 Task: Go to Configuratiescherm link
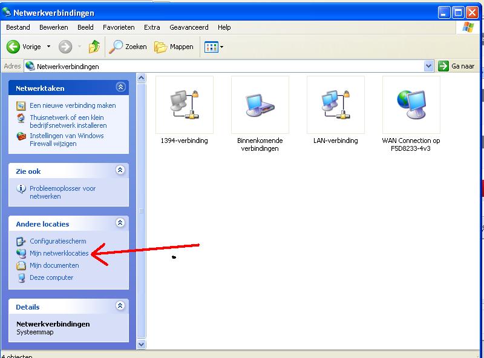click(58, 242)
